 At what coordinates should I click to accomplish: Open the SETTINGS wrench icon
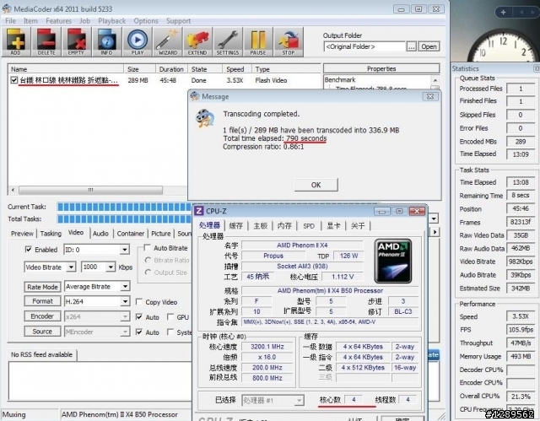[228, 41]
